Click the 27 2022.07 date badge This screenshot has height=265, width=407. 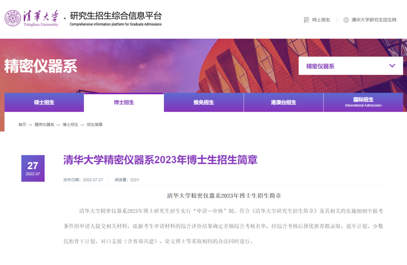click(33, 168)
